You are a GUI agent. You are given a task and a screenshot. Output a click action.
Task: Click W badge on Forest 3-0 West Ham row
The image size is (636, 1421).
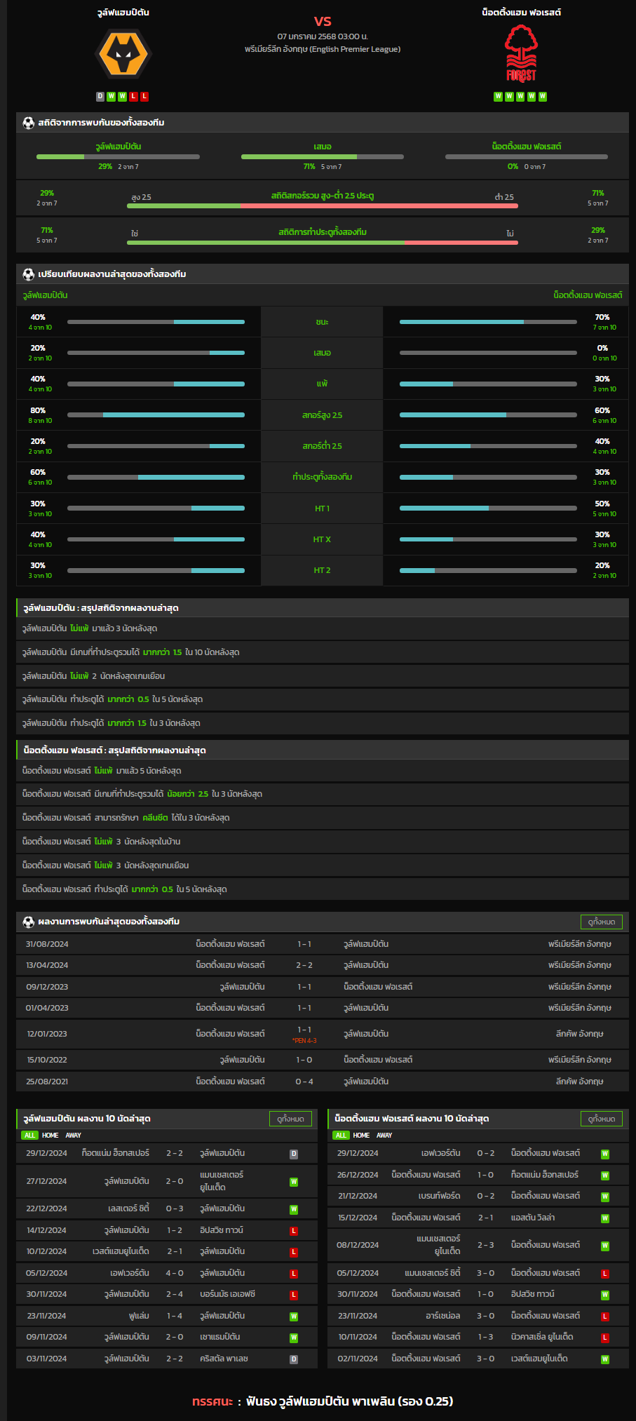coord(605,1359)
